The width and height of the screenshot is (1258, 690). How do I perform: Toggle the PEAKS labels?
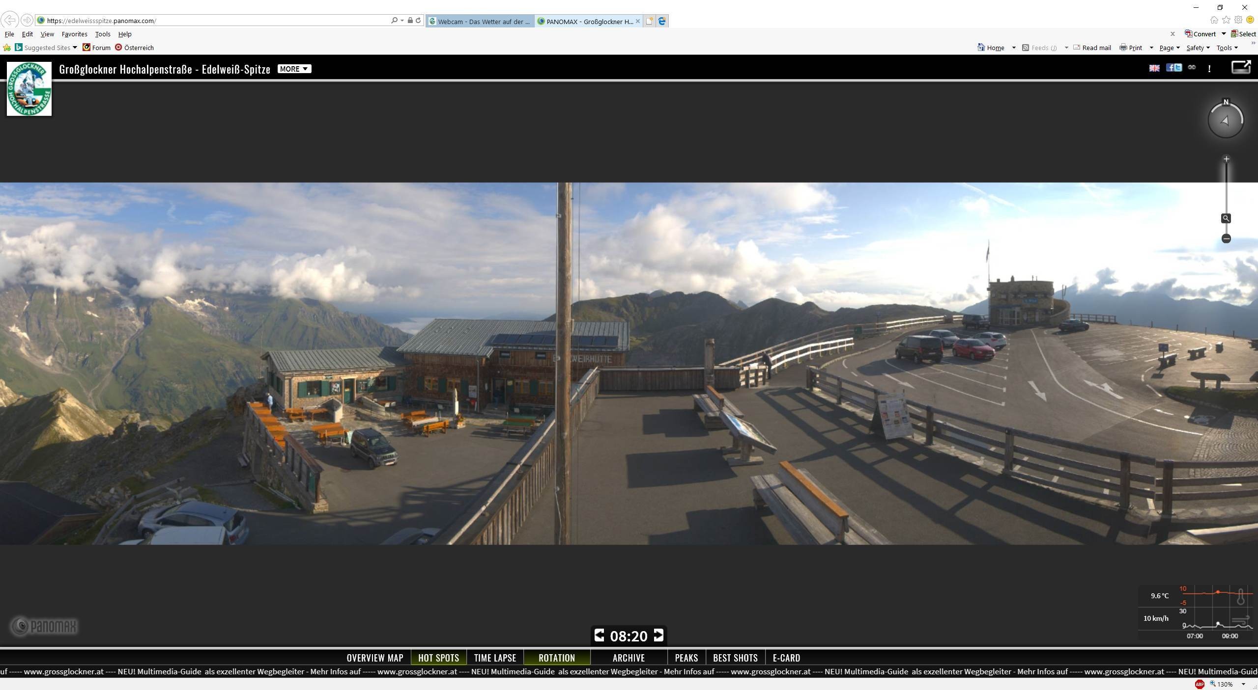686,658
